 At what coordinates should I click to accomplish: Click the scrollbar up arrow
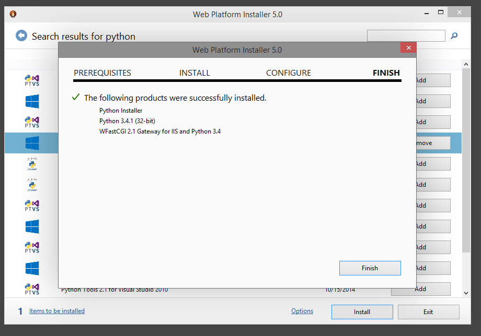tap(466, 64)
